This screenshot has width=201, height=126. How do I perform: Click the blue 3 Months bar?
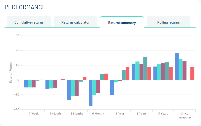tap(69, 90)
